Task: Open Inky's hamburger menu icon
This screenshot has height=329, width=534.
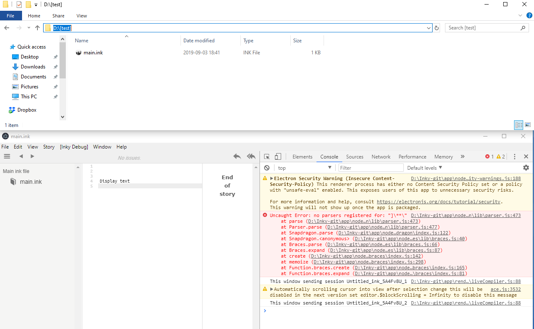Action: click(7, 156)
